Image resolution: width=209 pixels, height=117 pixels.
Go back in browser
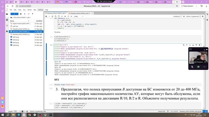(8, 6)
